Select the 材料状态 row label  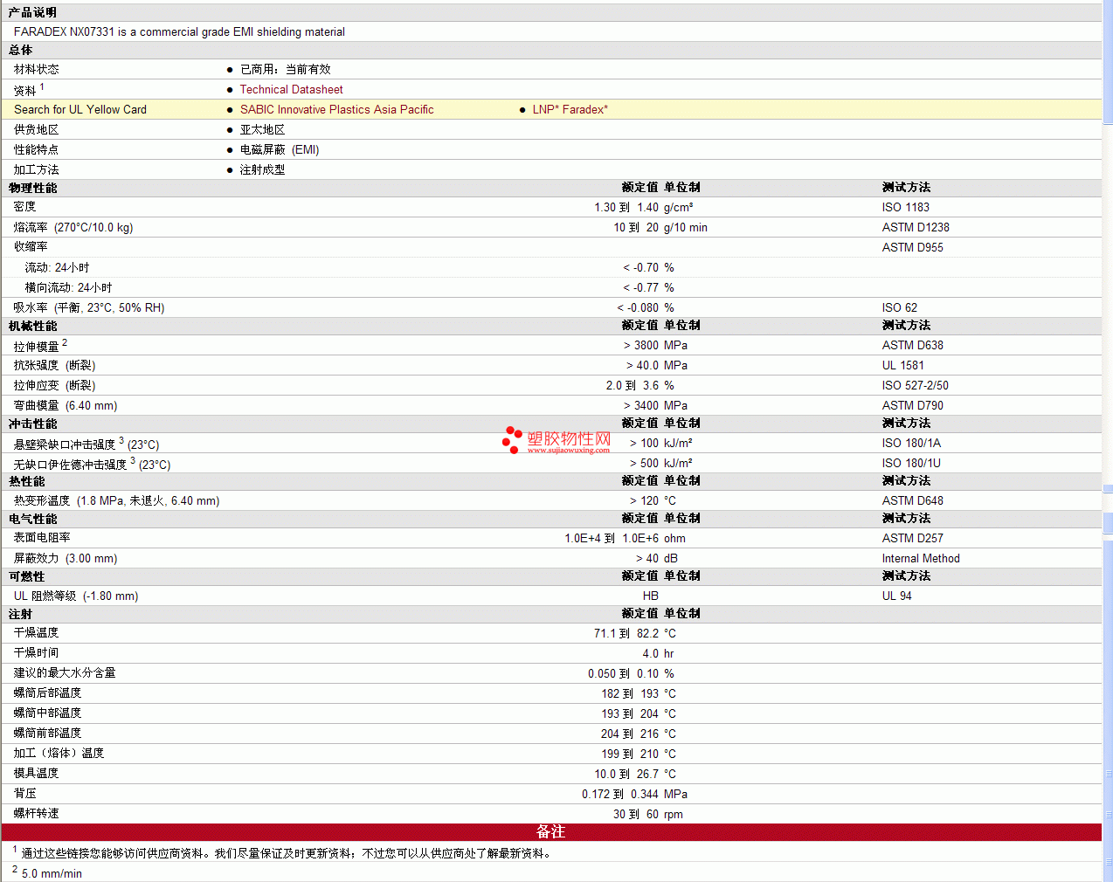(x=37, y=69)
